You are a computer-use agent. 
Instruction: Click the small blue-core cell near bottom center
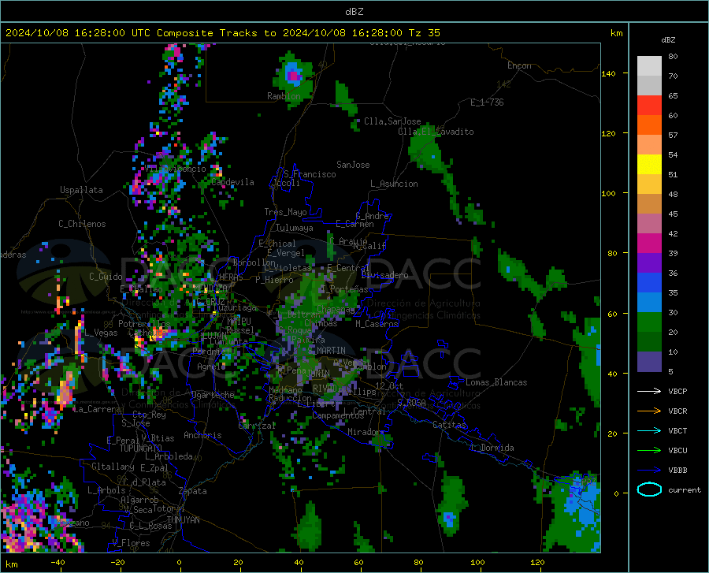pyautogui.click(x=448, y=518)
